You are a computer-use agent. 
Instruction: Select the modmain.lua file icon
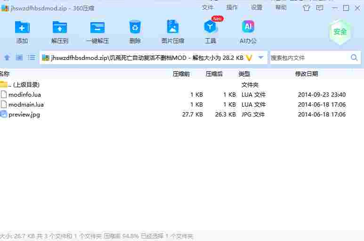[x=4, y=104]
